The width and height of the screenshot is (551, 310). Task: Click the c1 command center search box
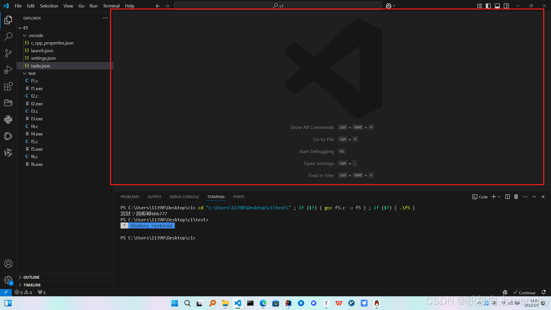[x=278, y=6]
